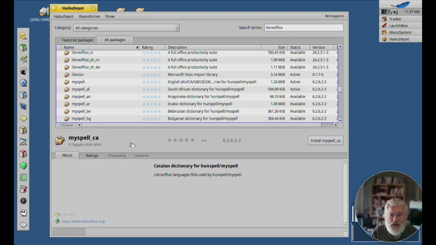Viewport: 436px width, 245px height.
Task: Select the libreoffice_zh_cn package row
Action: coord(197,60)
